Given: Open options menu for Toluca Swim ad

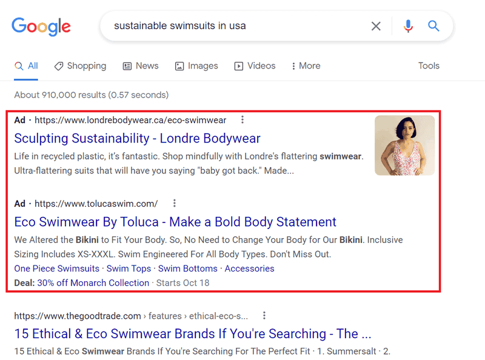Looking at the screenshot, I should click(x=175, y=203).
